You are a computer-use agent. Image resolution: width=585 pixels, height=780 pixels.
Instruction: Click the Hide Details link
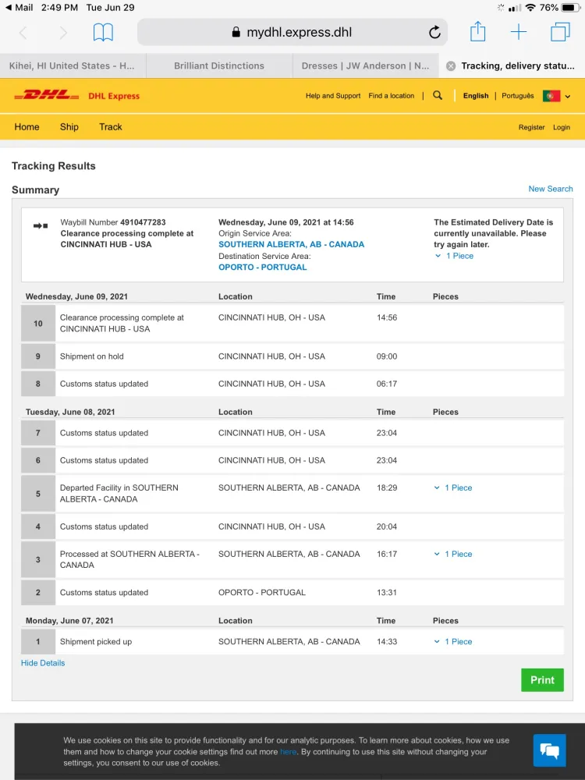(x=43, y=663)
